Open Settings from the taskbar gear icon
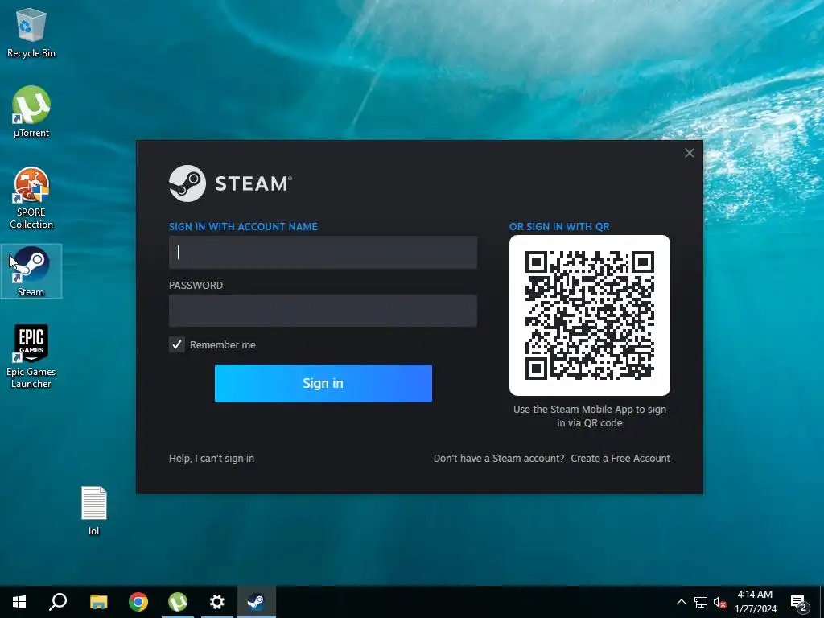The image size is (824, 618). (217, 602)
